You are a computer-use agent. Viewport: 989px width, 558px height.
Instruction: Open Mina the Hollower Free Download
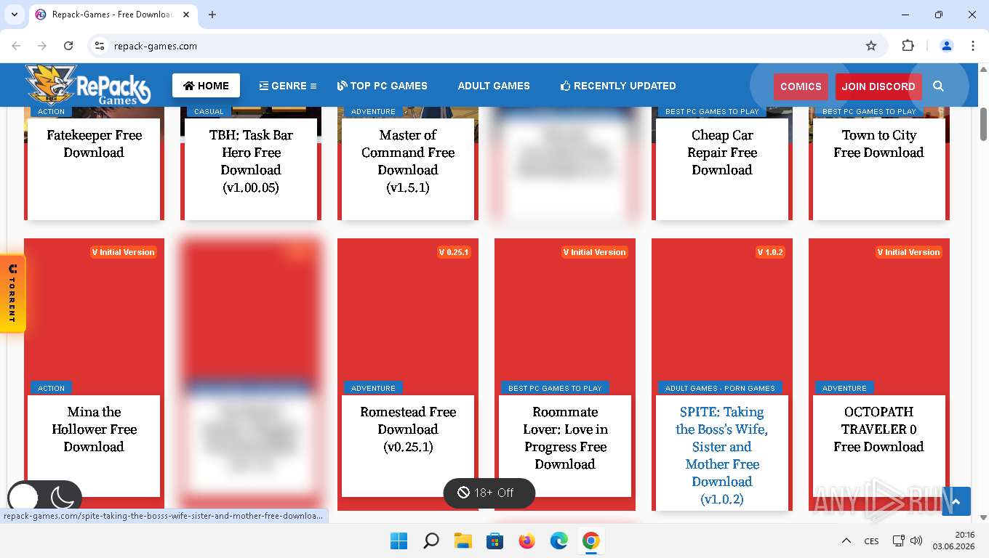pos(94,429)
